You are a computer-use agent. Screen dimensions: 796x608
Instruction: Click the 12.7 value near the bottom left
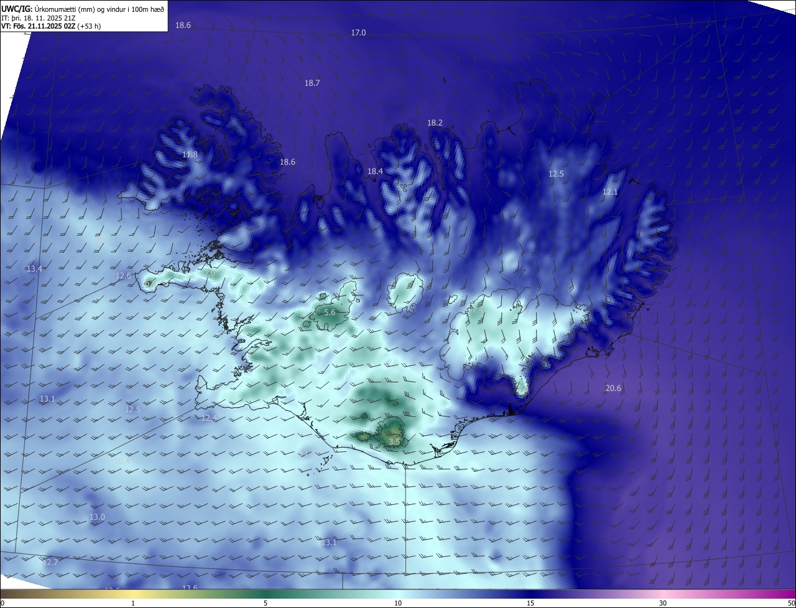click(50, 563)
